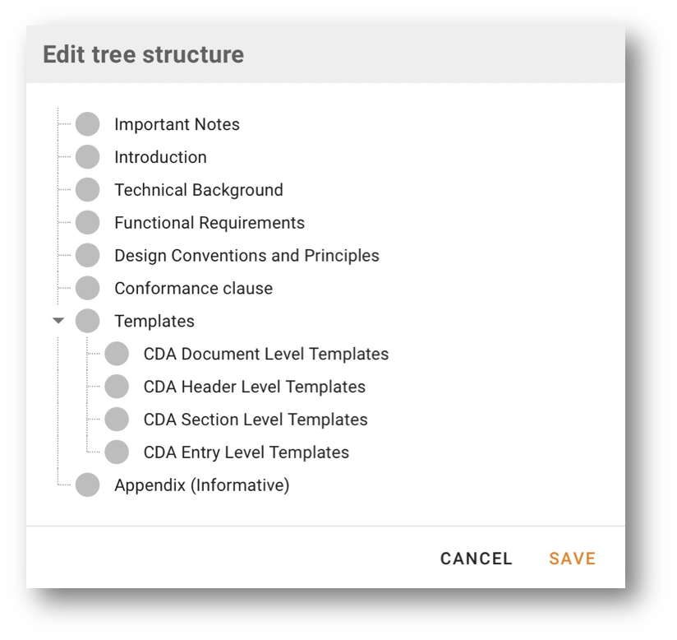This screenshot has width=677, height=640.
Task: Click the Introduction tree item text
Action: tap(160, 157)
